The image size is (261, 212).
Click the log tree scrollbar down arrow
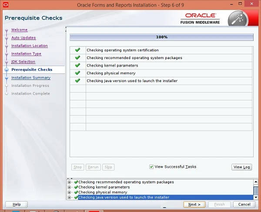point(256,197)
